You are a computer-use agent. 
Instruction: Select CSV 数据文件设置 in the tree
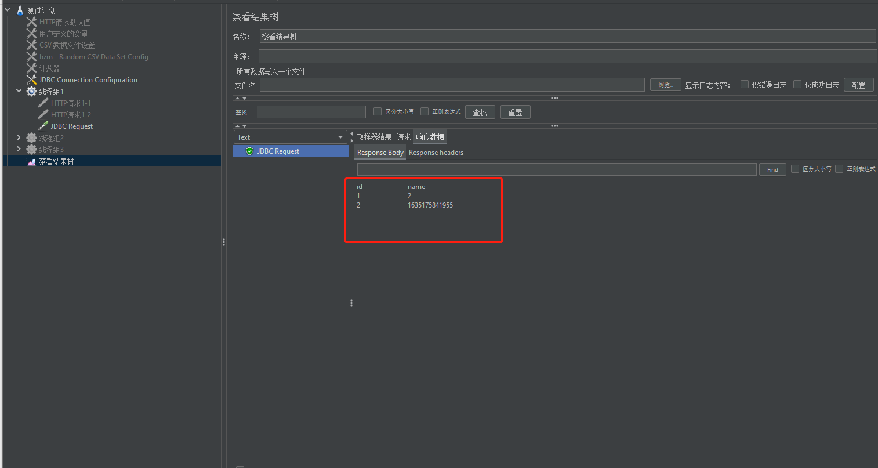click(67, 45)
